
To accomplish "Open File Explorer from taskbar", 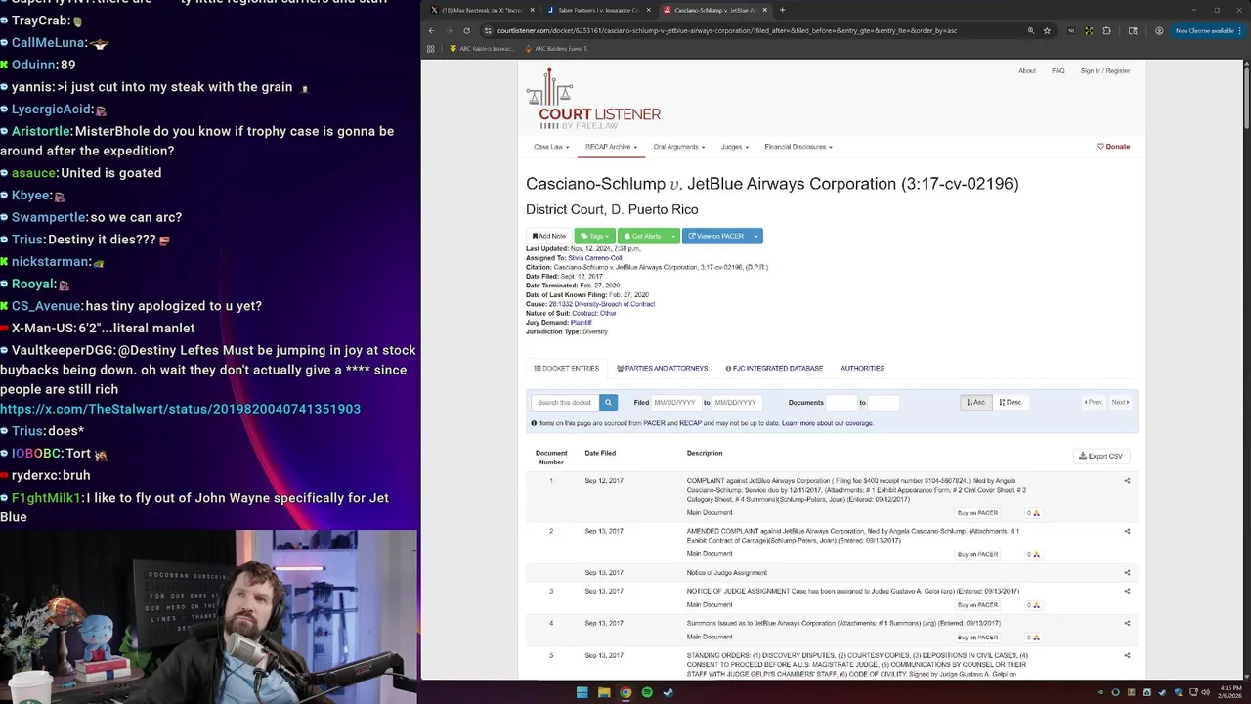I will coord(604,692).
